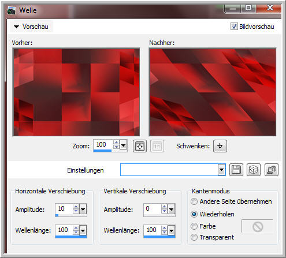
Task: Click the fit-to-window zoom icon
Action: click(x=140, y=146)
